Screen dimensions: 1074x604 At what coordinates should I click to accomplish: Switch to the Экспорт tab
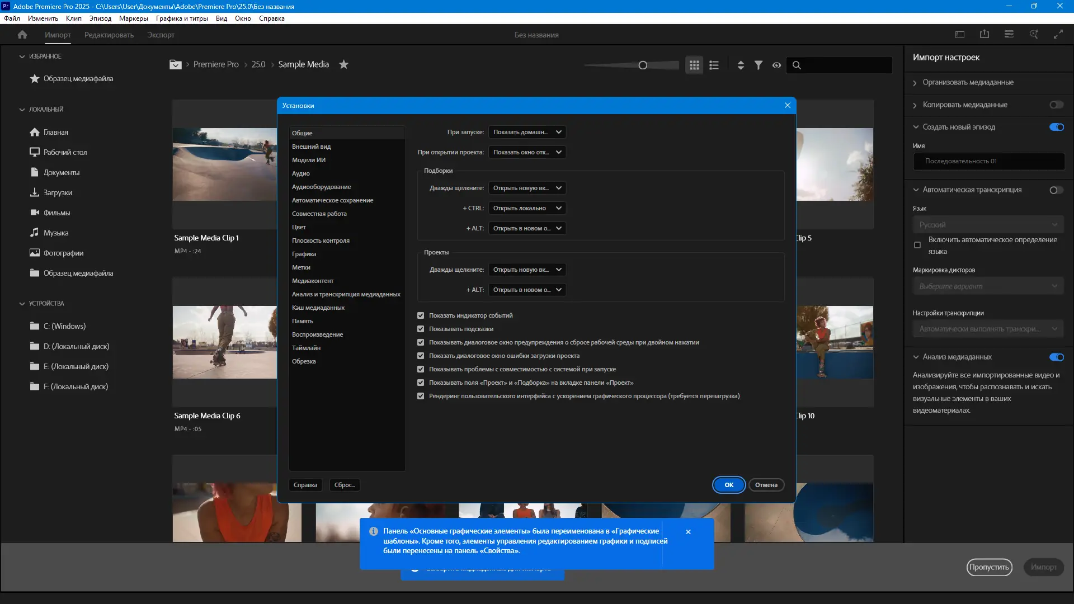pyautogui.click(x=161, y=35)
